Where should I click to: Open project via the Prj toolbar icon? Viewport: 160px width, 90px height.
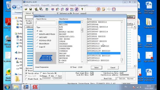click(36, 9)
